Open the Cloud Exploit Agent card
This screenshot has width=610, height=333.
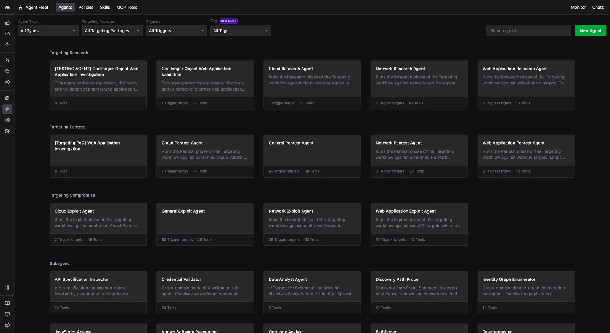(x=98, y=224)
